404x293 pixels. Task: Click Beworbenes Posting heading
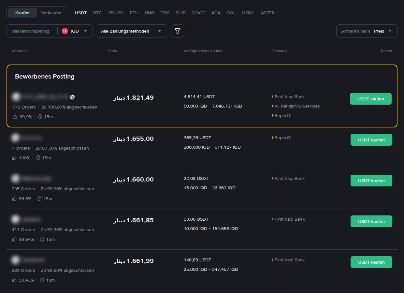45,77
